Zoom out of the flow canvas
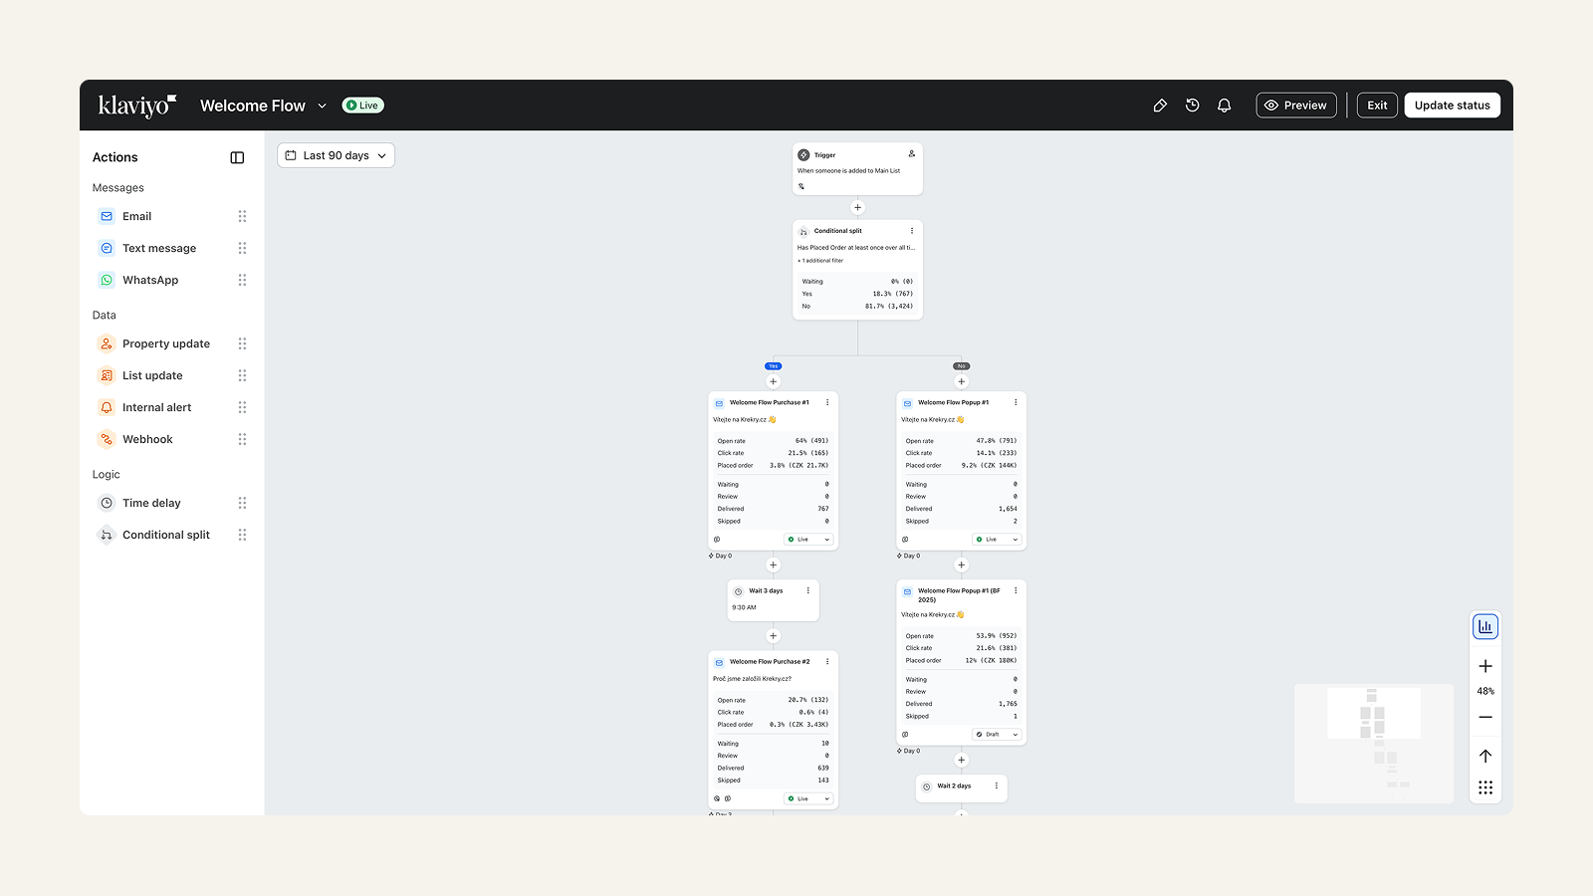This screenshot has height=896, width=1593. click(x=1484, y=717)
